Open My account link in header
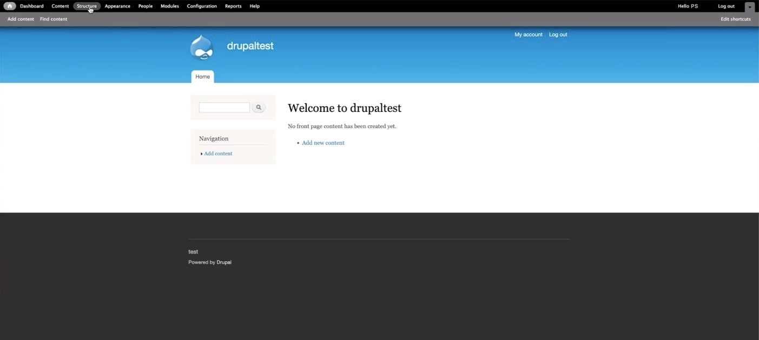Viewport: 759px width, 340px height. tap(529, 35)
